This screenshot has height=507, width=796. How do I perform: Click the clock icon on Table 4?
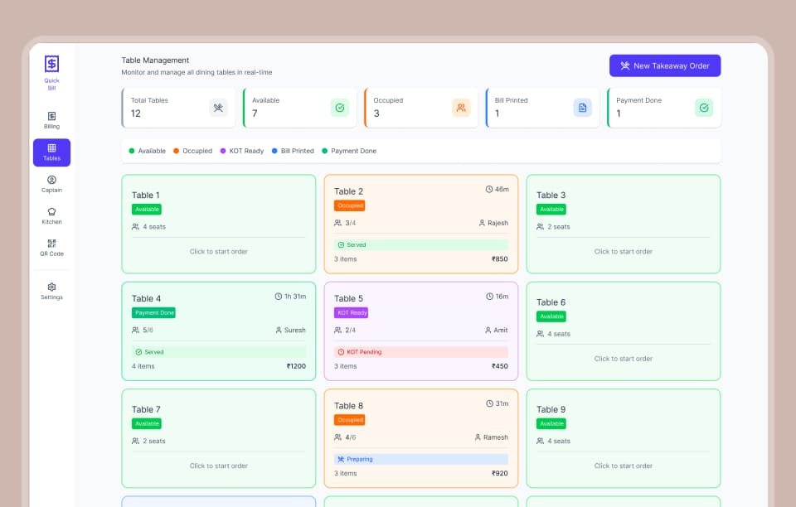tap(279, 297)
